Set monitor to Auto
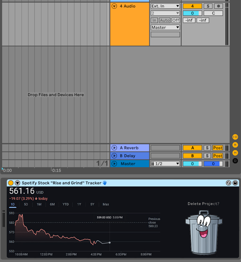Screen dimensions: 241x262 pos(165,20)
